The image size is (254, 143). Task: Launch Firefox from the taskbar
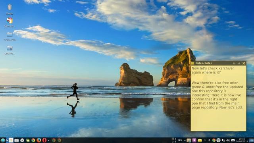39,140
